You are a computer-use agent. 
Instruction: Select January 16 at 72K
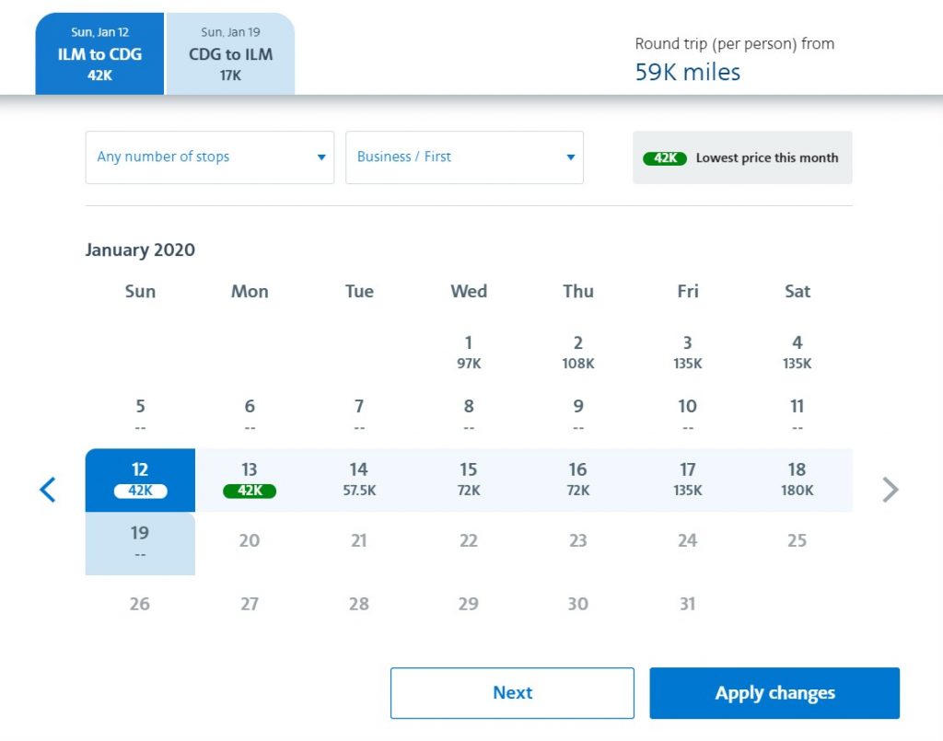[x=578, y=480]
